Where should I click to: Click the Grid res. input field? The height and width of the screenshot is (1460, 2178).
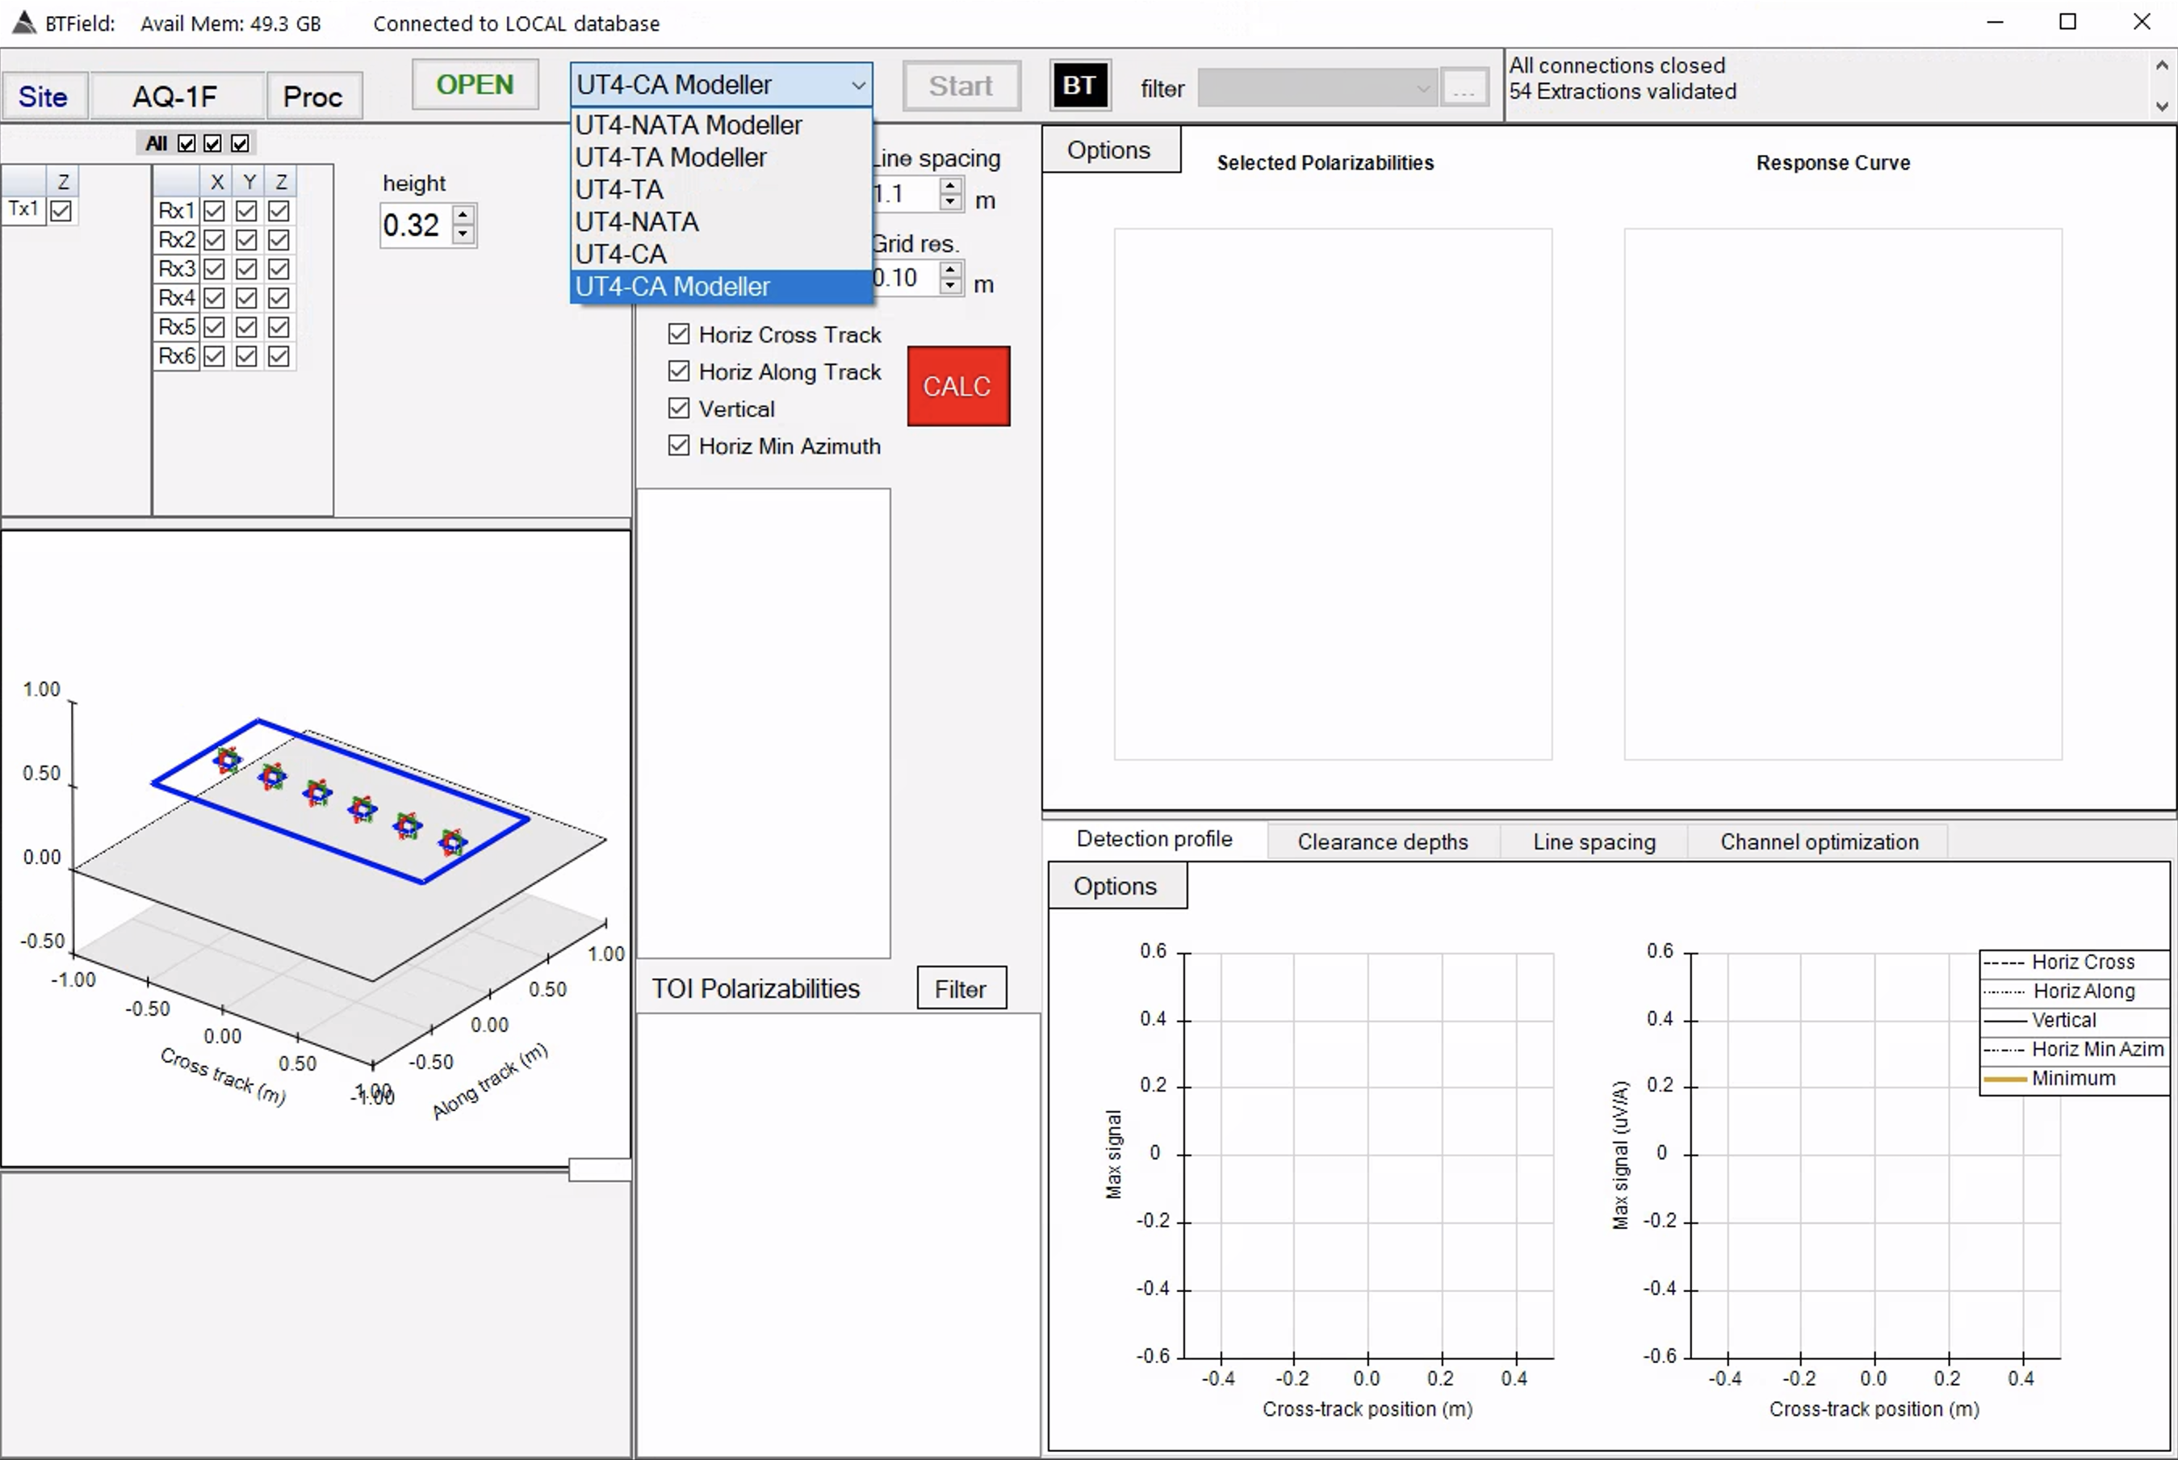pos(906,278)
